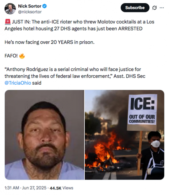Click the fire emoji after FAFO!
Viewport: 169px width, 195px height.
click(x=22, y=56)
